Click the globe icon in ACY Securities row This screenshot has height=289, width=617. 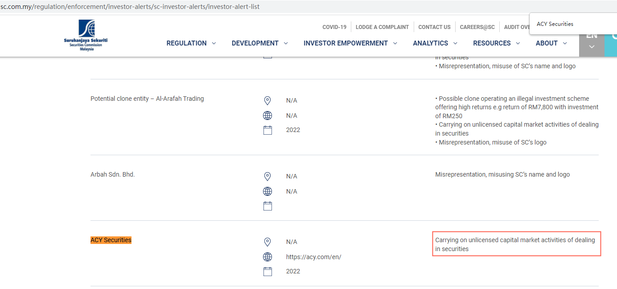coord(267,257)
